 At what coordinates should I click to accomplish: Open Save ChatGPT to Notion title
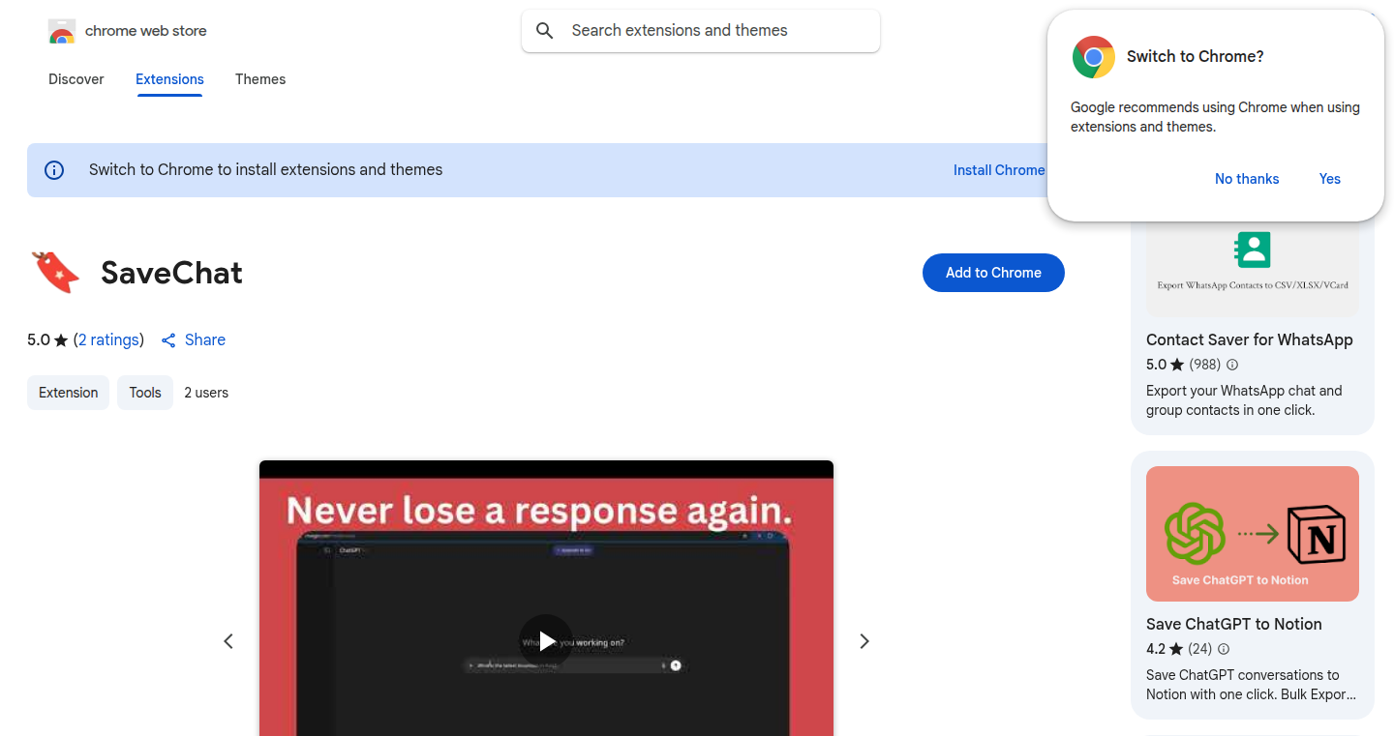tap(1234, 624)
